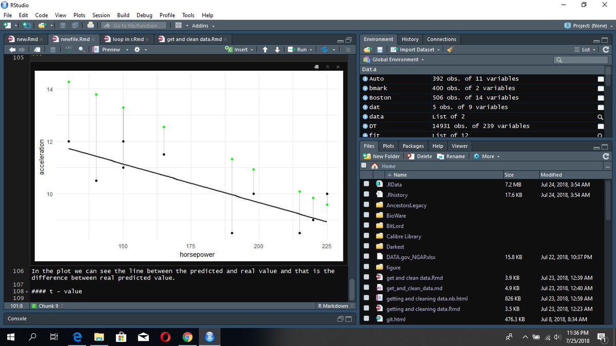Open the Session menu
616x346 pixels.
click(x=101, y=15)
